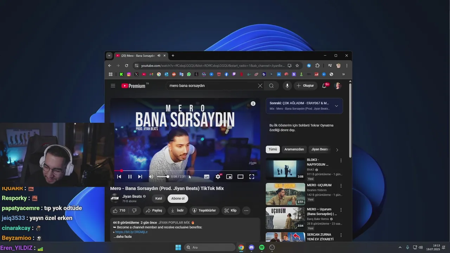The image size is (450, 253).
Task: Bookmark this page with star
Action: pos(297,65)
